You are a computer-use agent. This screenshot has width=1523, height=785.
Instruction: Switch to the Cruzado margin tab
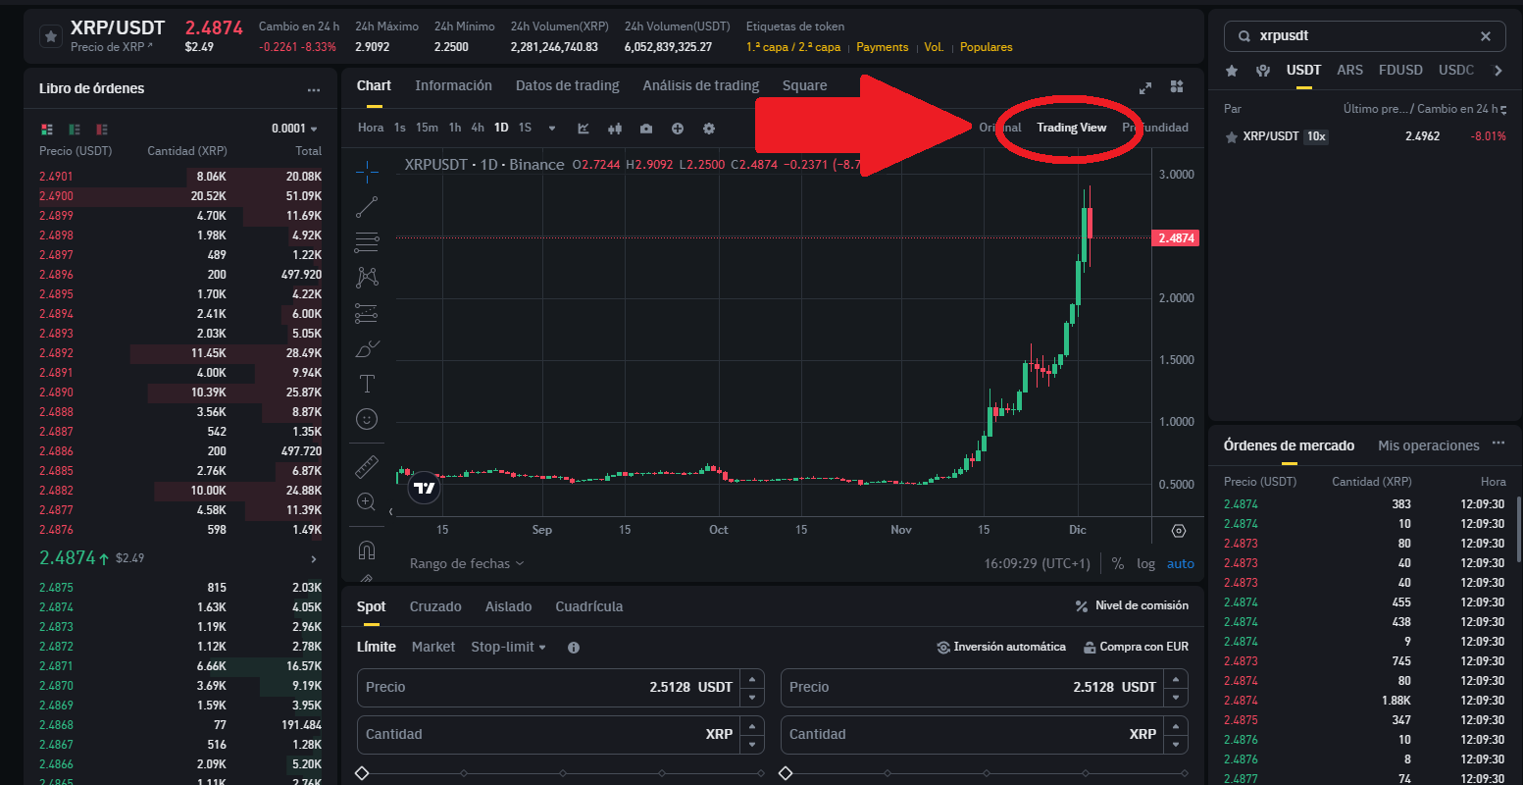click(x=435, y=606)
